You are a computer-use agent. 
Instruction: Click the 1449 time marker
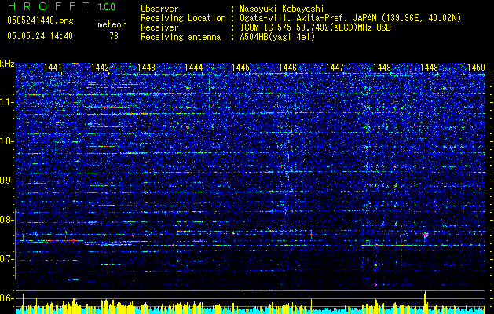click(x=429, y=68)
